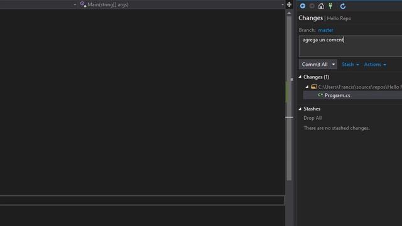This screenshot has height=226, width=402.
Task: Click the Branch: label
Action: pos(307,30)
